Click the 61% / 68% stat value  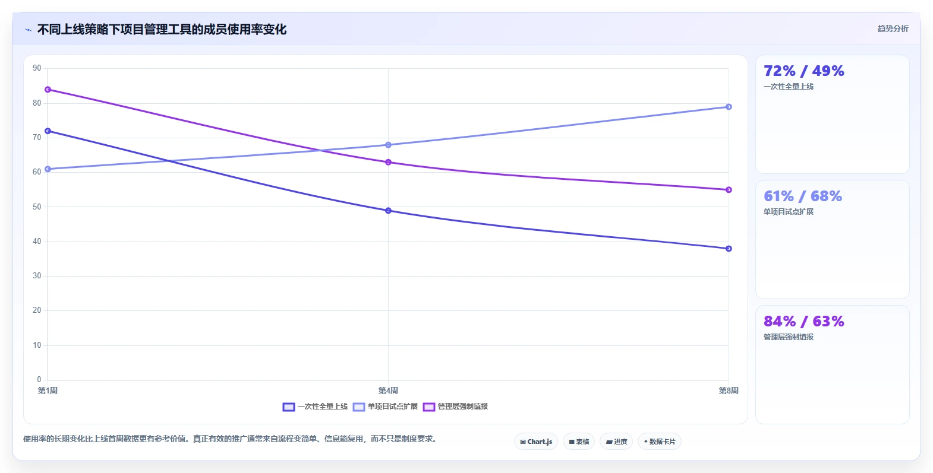[x=803, y=196]
